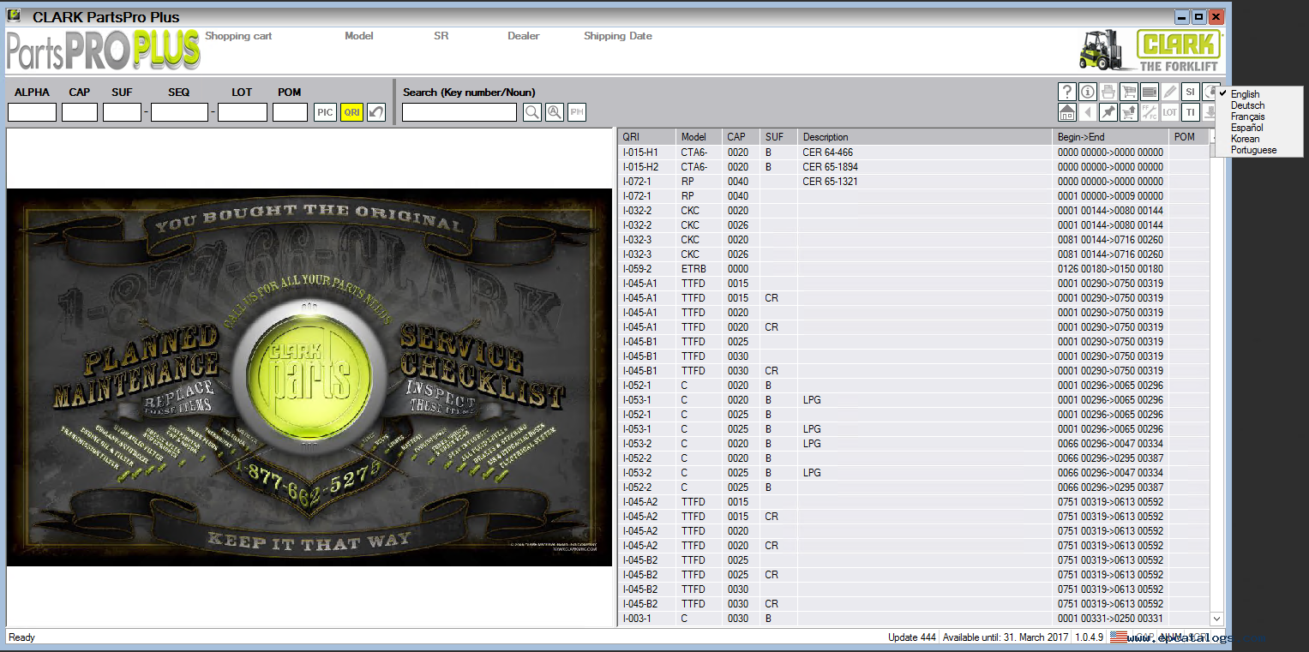
Task: Select row I-003-1 at list bottom
Action: pyautogui.click(x=914, y=619)
